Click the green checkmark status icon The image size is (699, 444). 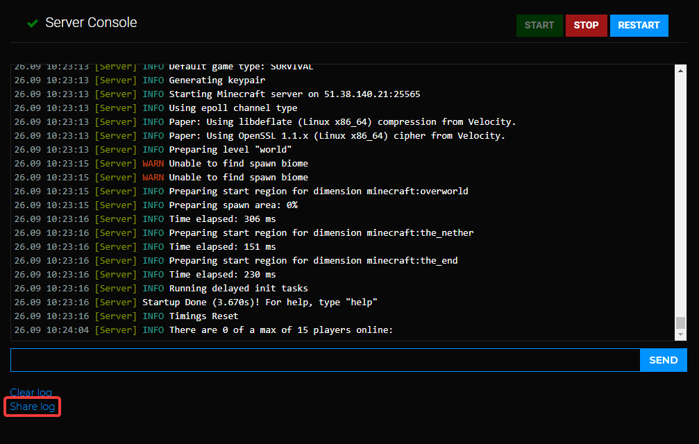click(33, 23)
